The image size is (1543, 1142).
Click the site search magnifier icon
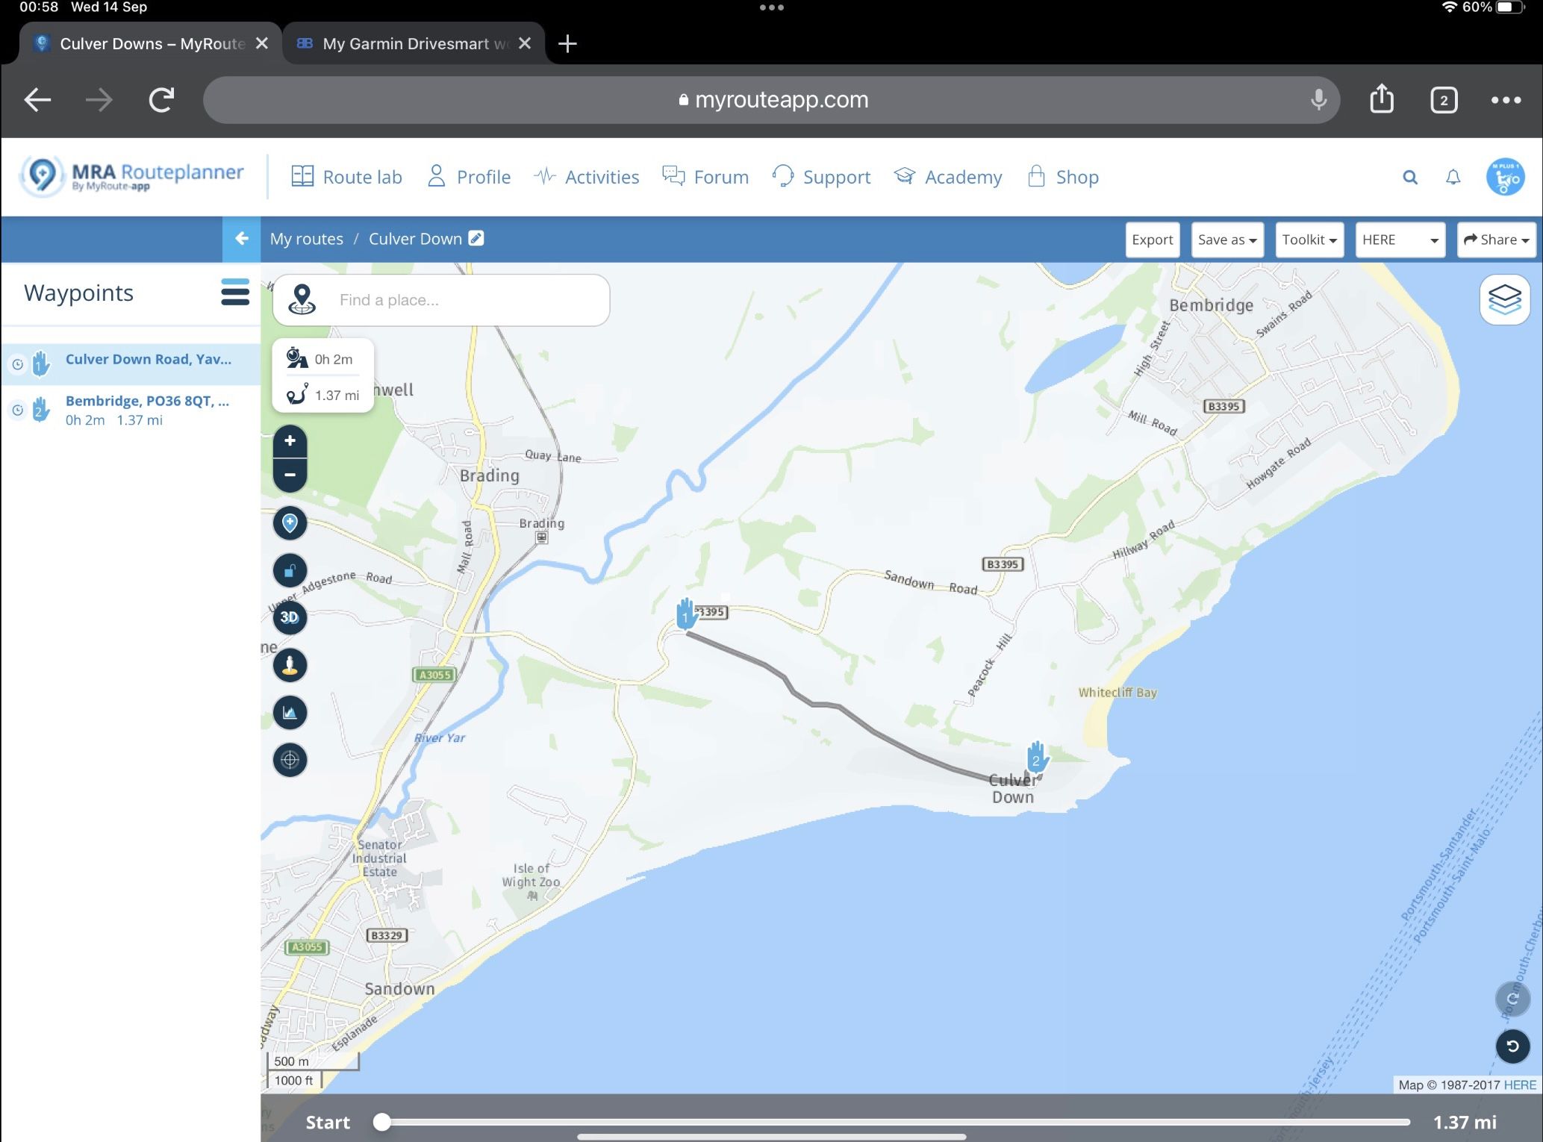1410,177
